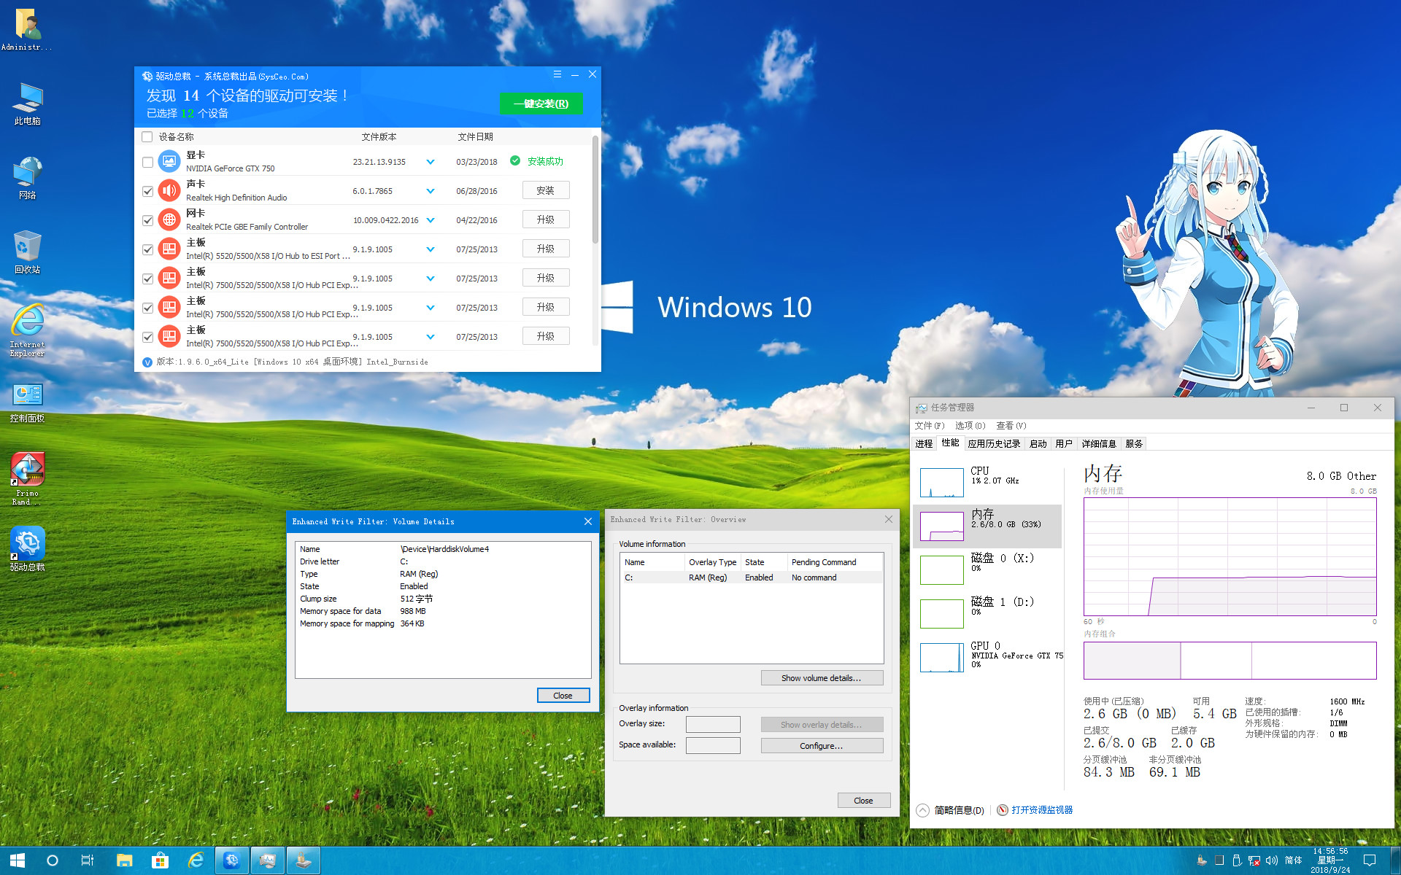Switch to the 应用历史记录 tab
The height and width of the screenshot is (875, 1401).
[994, 443]
